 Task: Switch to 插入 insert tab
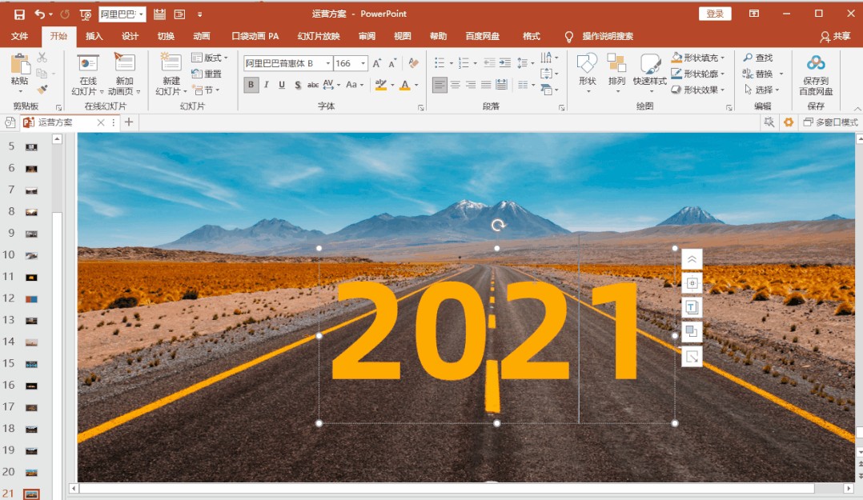(94, 36)
